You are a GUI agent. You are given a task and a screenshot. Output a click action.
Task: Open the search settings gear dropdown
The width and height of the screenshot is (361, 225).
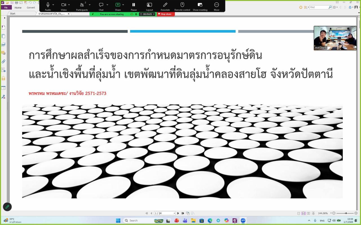pos(335,7)
